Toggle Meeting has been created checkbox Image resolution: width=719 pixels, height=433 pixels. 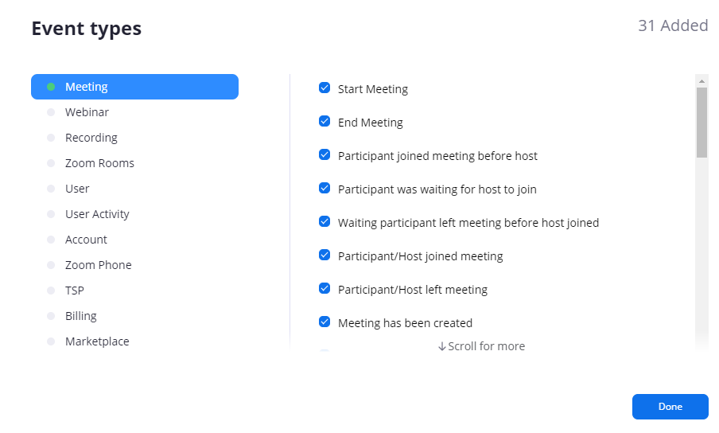click(x=325, y=322)
